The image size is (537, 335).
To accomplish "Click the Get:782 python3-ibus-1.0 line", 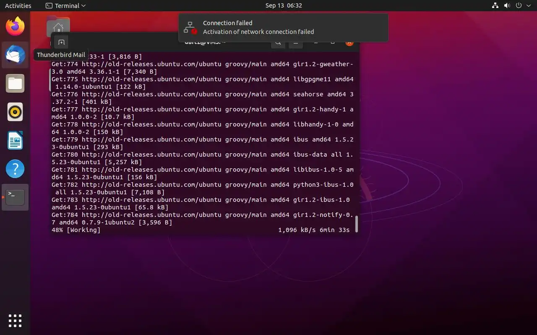I will click(203, 188).
